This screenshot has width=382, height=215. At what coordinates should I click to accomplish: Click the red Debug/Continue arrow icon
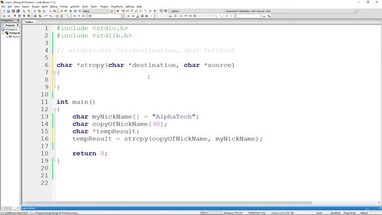coord(118,11)
